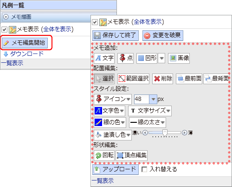
Task: Select the 点 pushpin point tool
Action: (x=125, y=58)
